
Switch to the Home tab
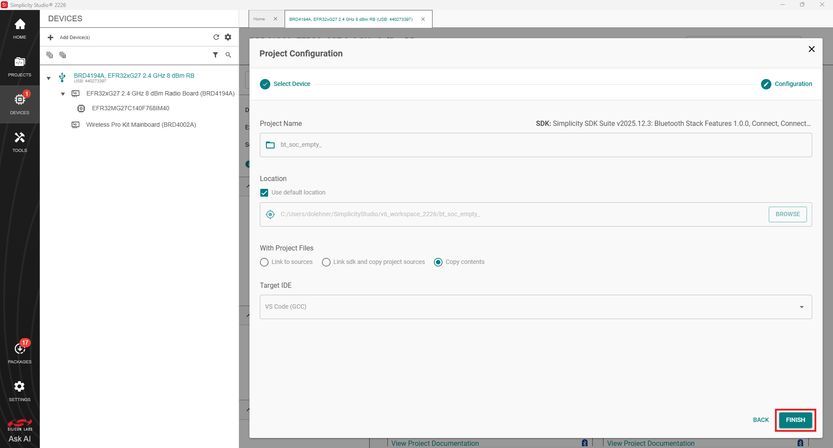[x=259, y=19]
